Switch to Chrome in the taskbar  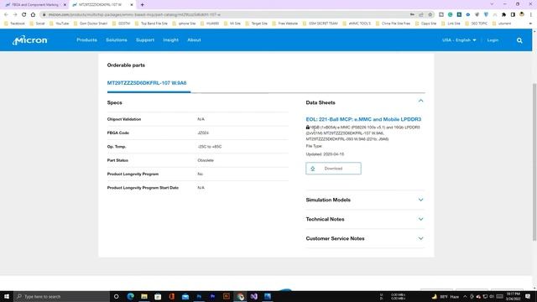point(240,296)
